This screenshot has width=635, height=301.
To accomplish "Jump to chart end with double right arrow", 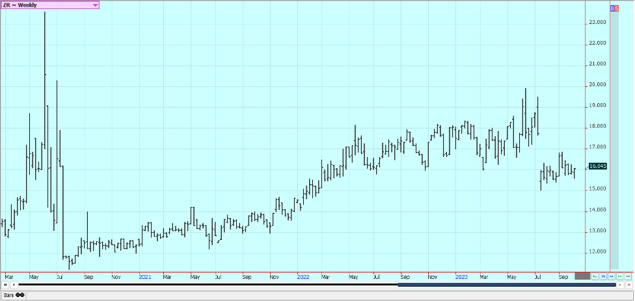I will [628, 284].
